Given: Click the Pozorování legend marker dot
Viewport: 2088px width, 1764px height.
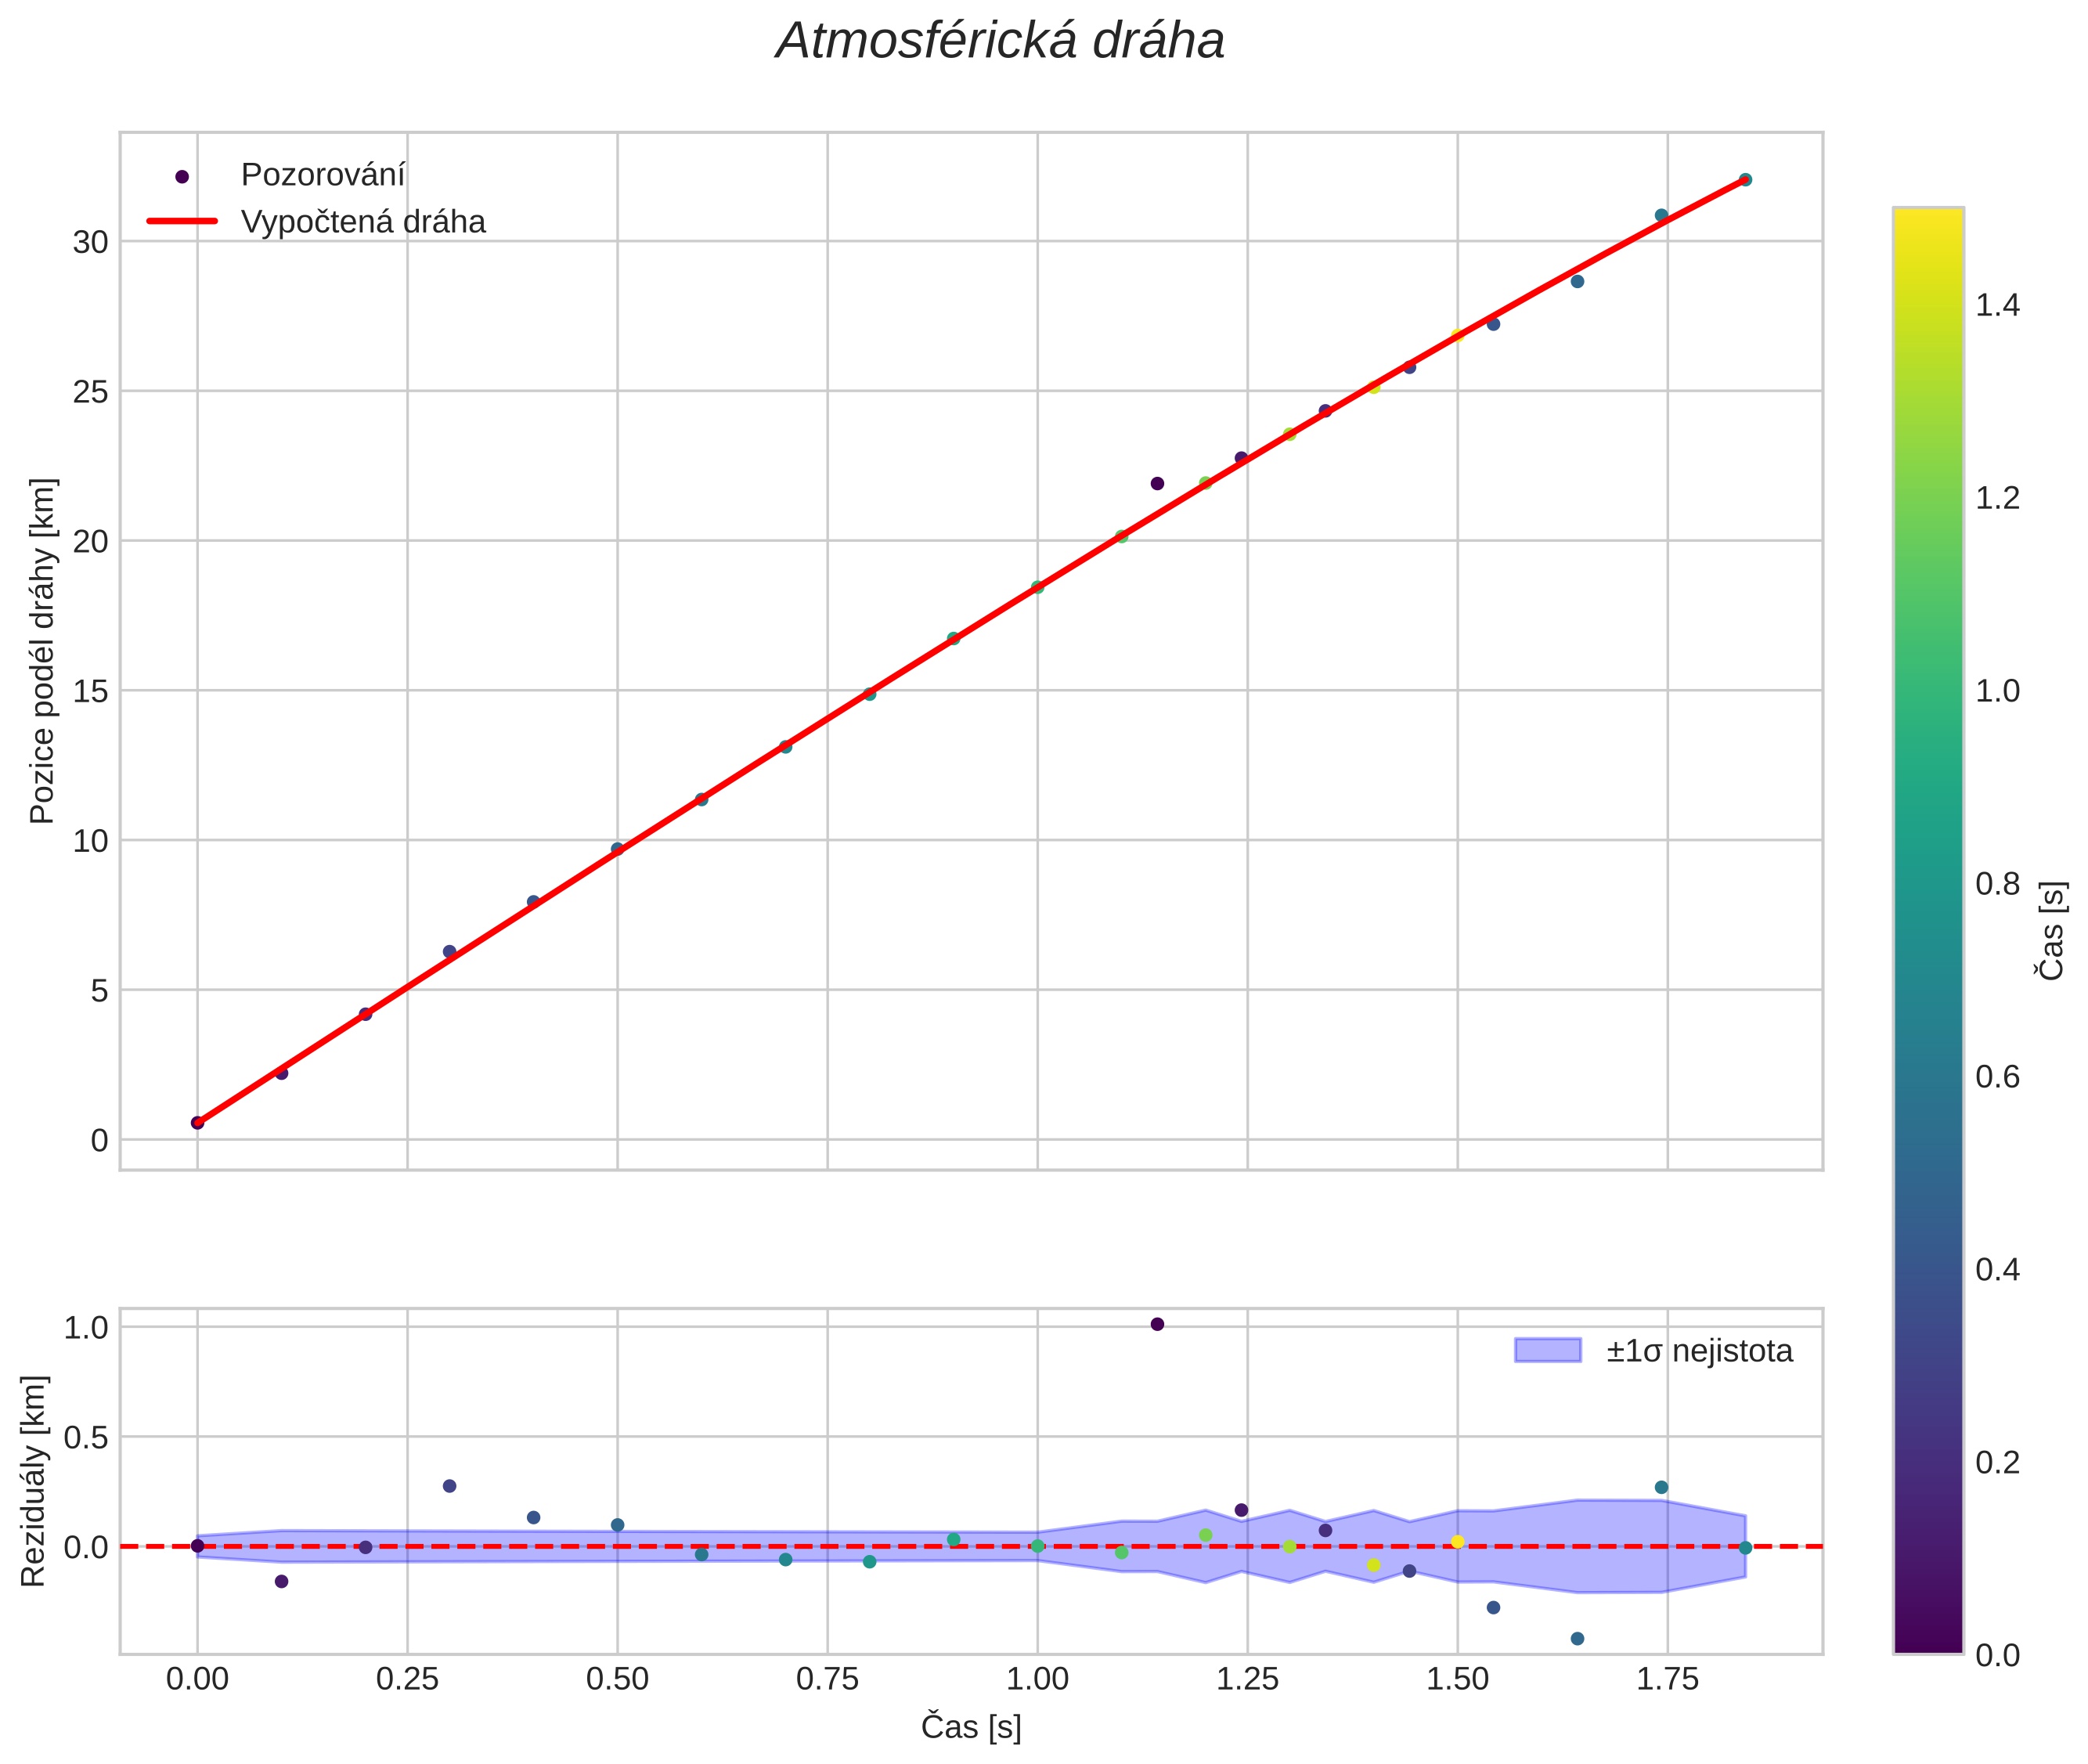Looking at the screenshot, I should coord(182,177).
